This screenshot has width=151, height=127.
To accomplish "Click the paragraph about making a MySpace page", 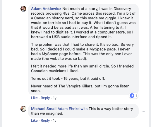I will tap(82, 52).
